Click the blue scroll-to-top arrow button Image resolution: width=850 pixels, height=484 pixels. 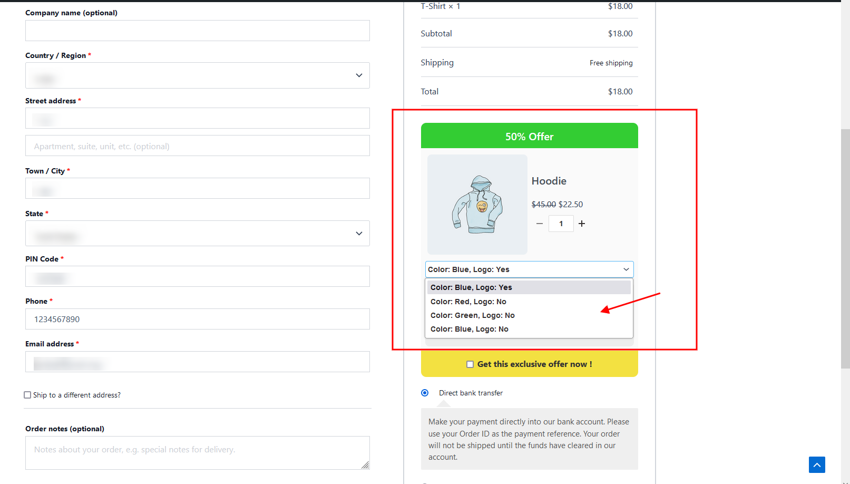pyautogui.click(x=817, y=464)
